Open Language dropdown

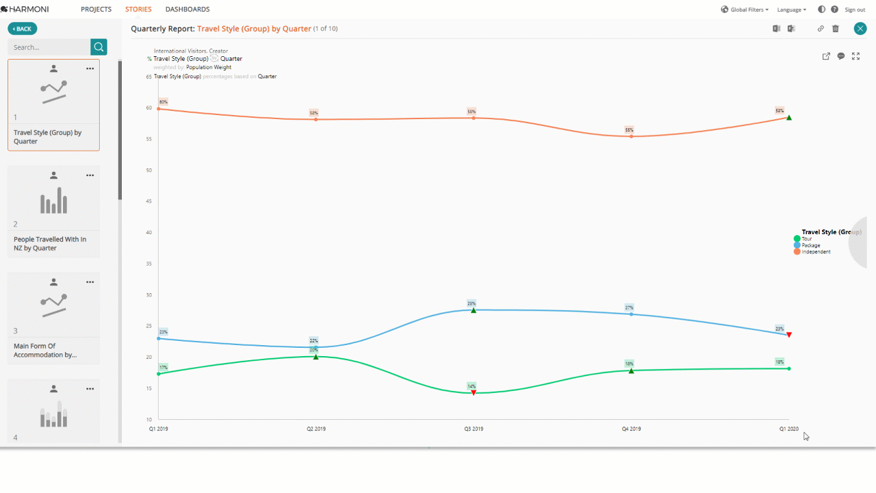click(x=792, y=10)
